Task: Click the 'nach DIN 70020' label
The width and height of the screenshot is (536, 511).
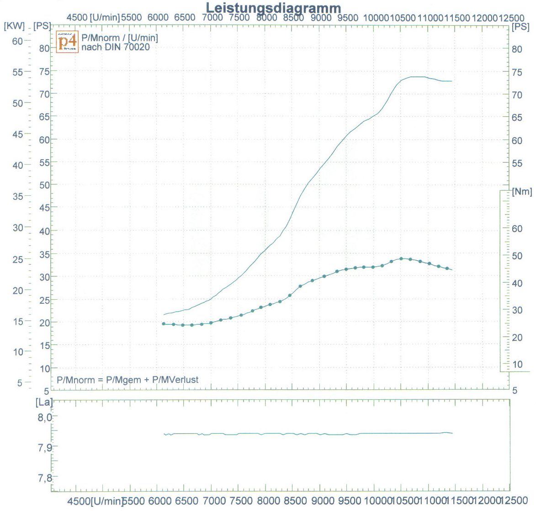Action: pyautogui.click(x=115, y=47)
